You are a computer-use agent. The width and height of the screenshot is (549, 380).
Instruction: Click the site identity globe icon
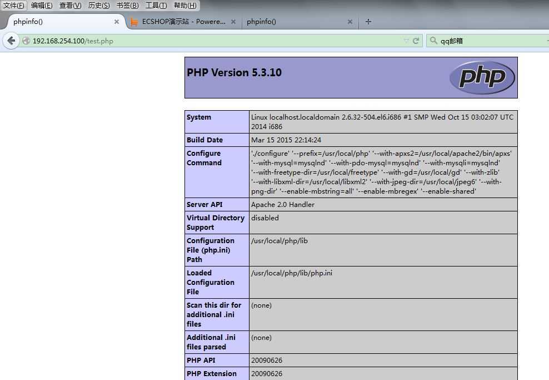coord(26,41)
